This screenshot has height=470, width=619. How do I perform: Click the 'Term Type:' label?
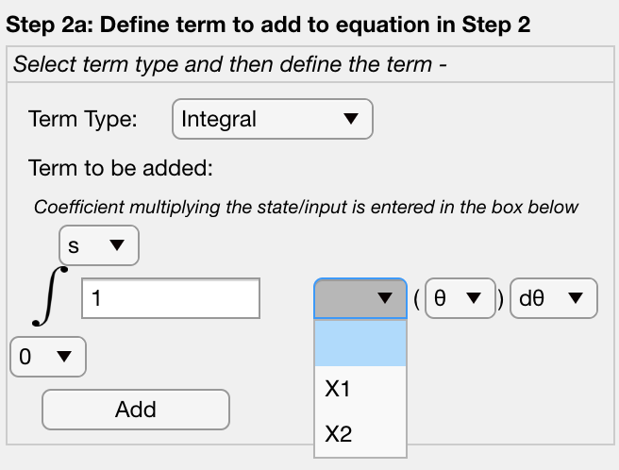(x=82, y=119)
